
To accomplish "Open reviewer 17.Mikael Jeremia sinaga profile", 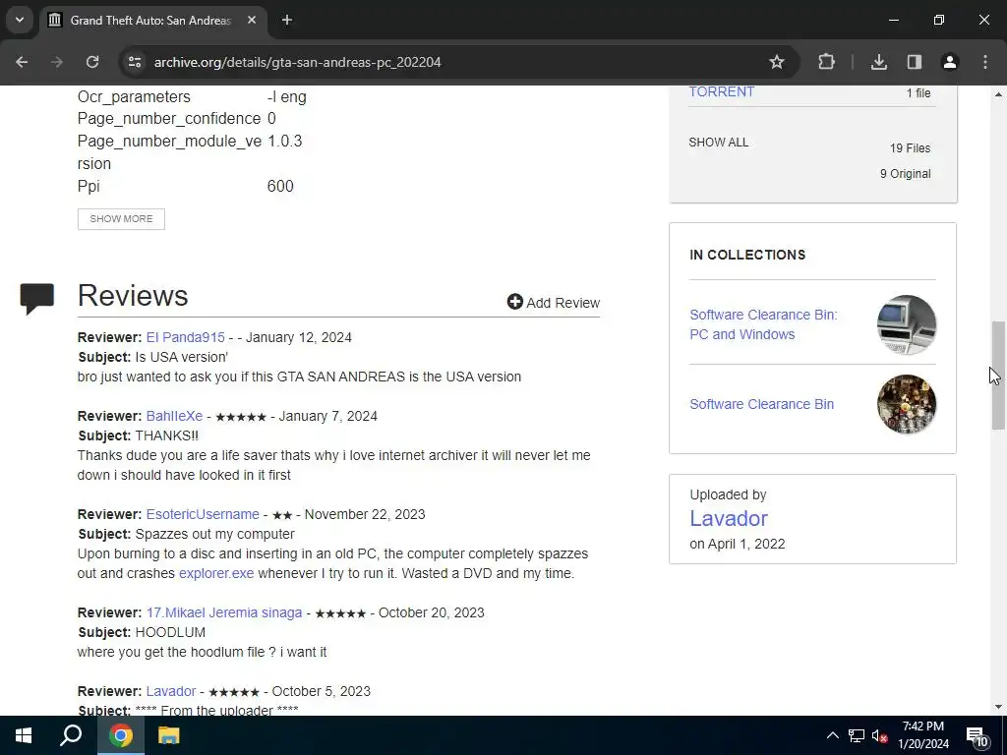I will point(224,612).
